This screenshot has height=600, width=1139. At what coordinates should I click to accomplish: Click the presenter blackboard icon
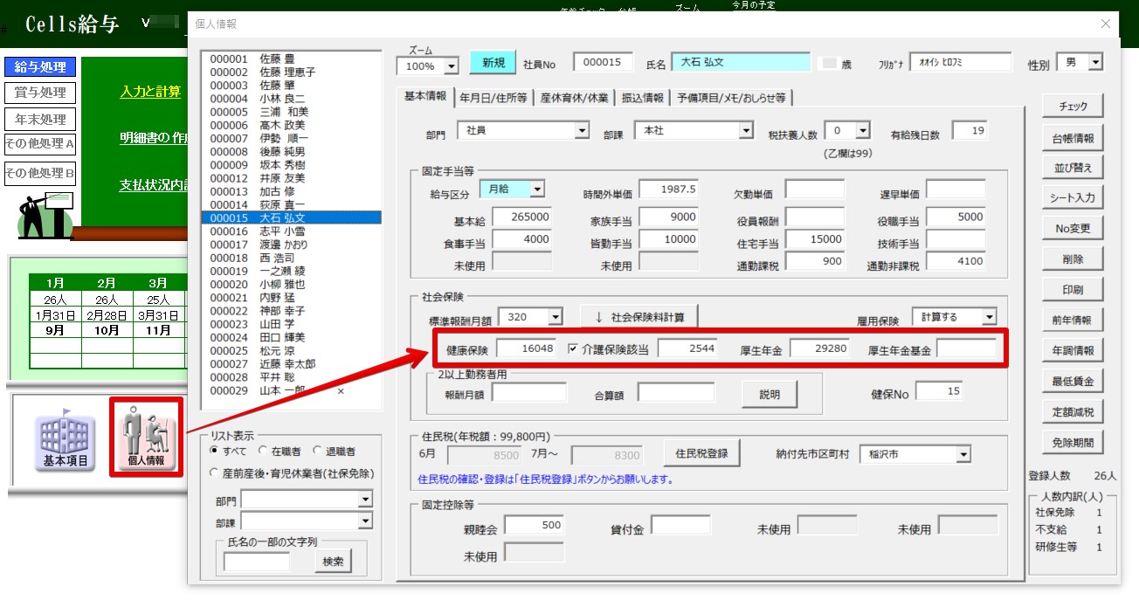[x=45, y=214]
